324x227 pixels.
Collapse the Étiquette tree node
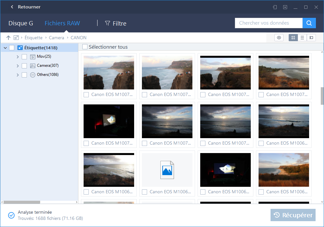coord(6,48)
